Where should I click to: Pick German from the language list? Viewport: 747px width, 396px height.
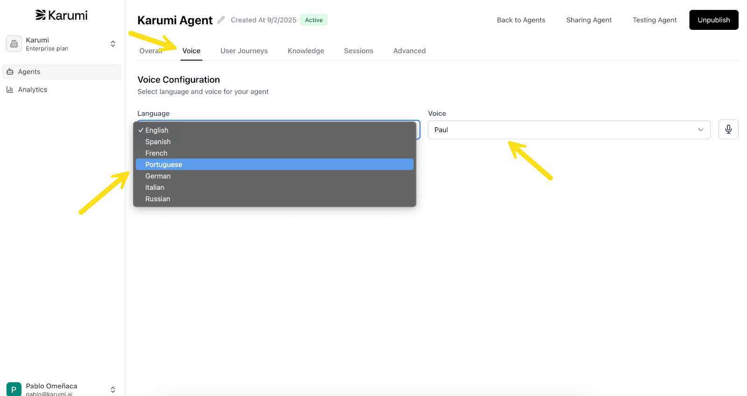coord(275,176)
